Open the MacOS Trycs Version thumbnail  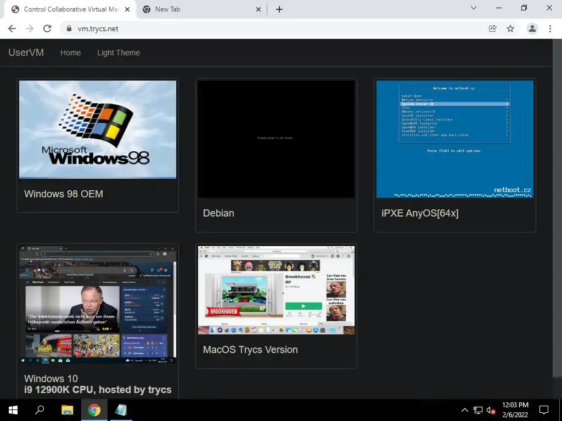(277, 290)
